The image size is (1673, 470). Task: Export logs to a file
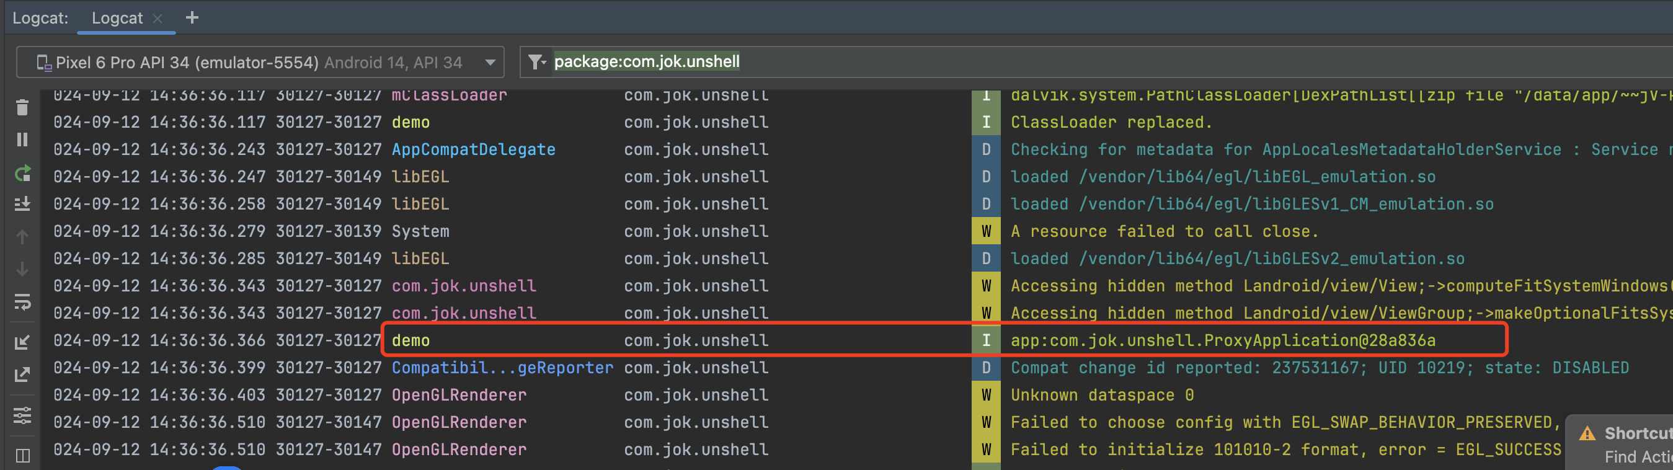pyautogui.click(x=22, y=375)
